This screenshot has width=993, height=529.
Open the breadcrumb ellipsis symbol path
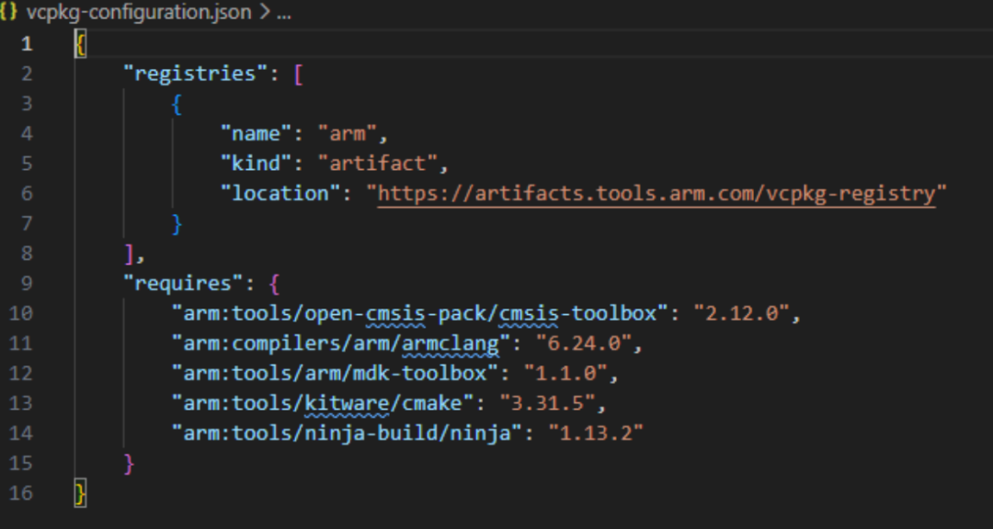coord(284,13)
